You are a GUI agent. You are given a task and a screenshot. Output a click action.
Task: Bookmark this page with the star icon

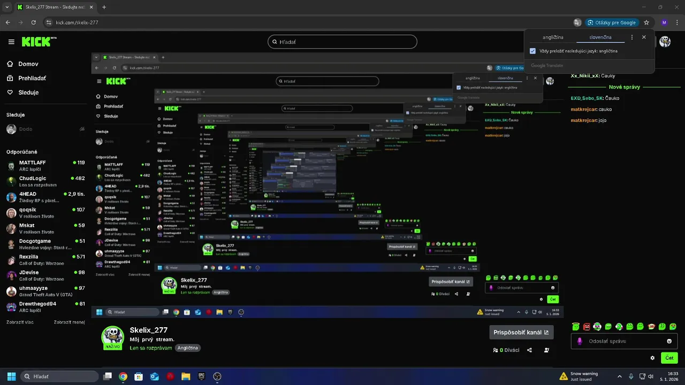pyautogui.click(x=646, y=22)
